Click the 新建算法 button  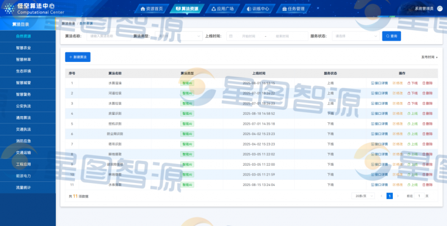tap(78, 57)
